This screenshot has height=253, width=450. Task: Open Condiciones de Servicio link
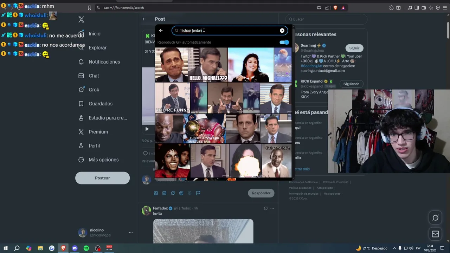(303, 182)
